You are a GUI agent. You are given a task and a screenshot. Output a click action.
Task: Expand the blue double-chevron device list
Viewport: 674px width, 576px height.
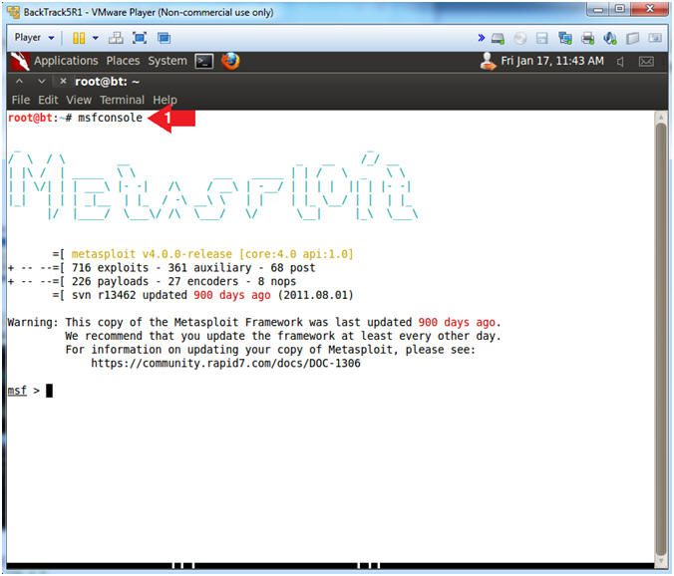point(481,38)
